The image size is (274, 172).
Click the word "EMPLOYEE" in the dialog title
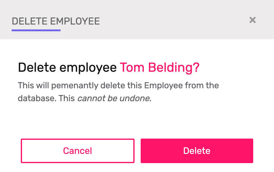pyautogui.click(x=75, y=21)
